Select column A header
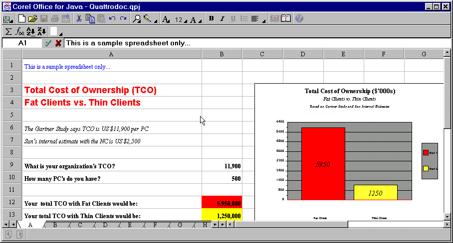453x243 pixels. 112,54
